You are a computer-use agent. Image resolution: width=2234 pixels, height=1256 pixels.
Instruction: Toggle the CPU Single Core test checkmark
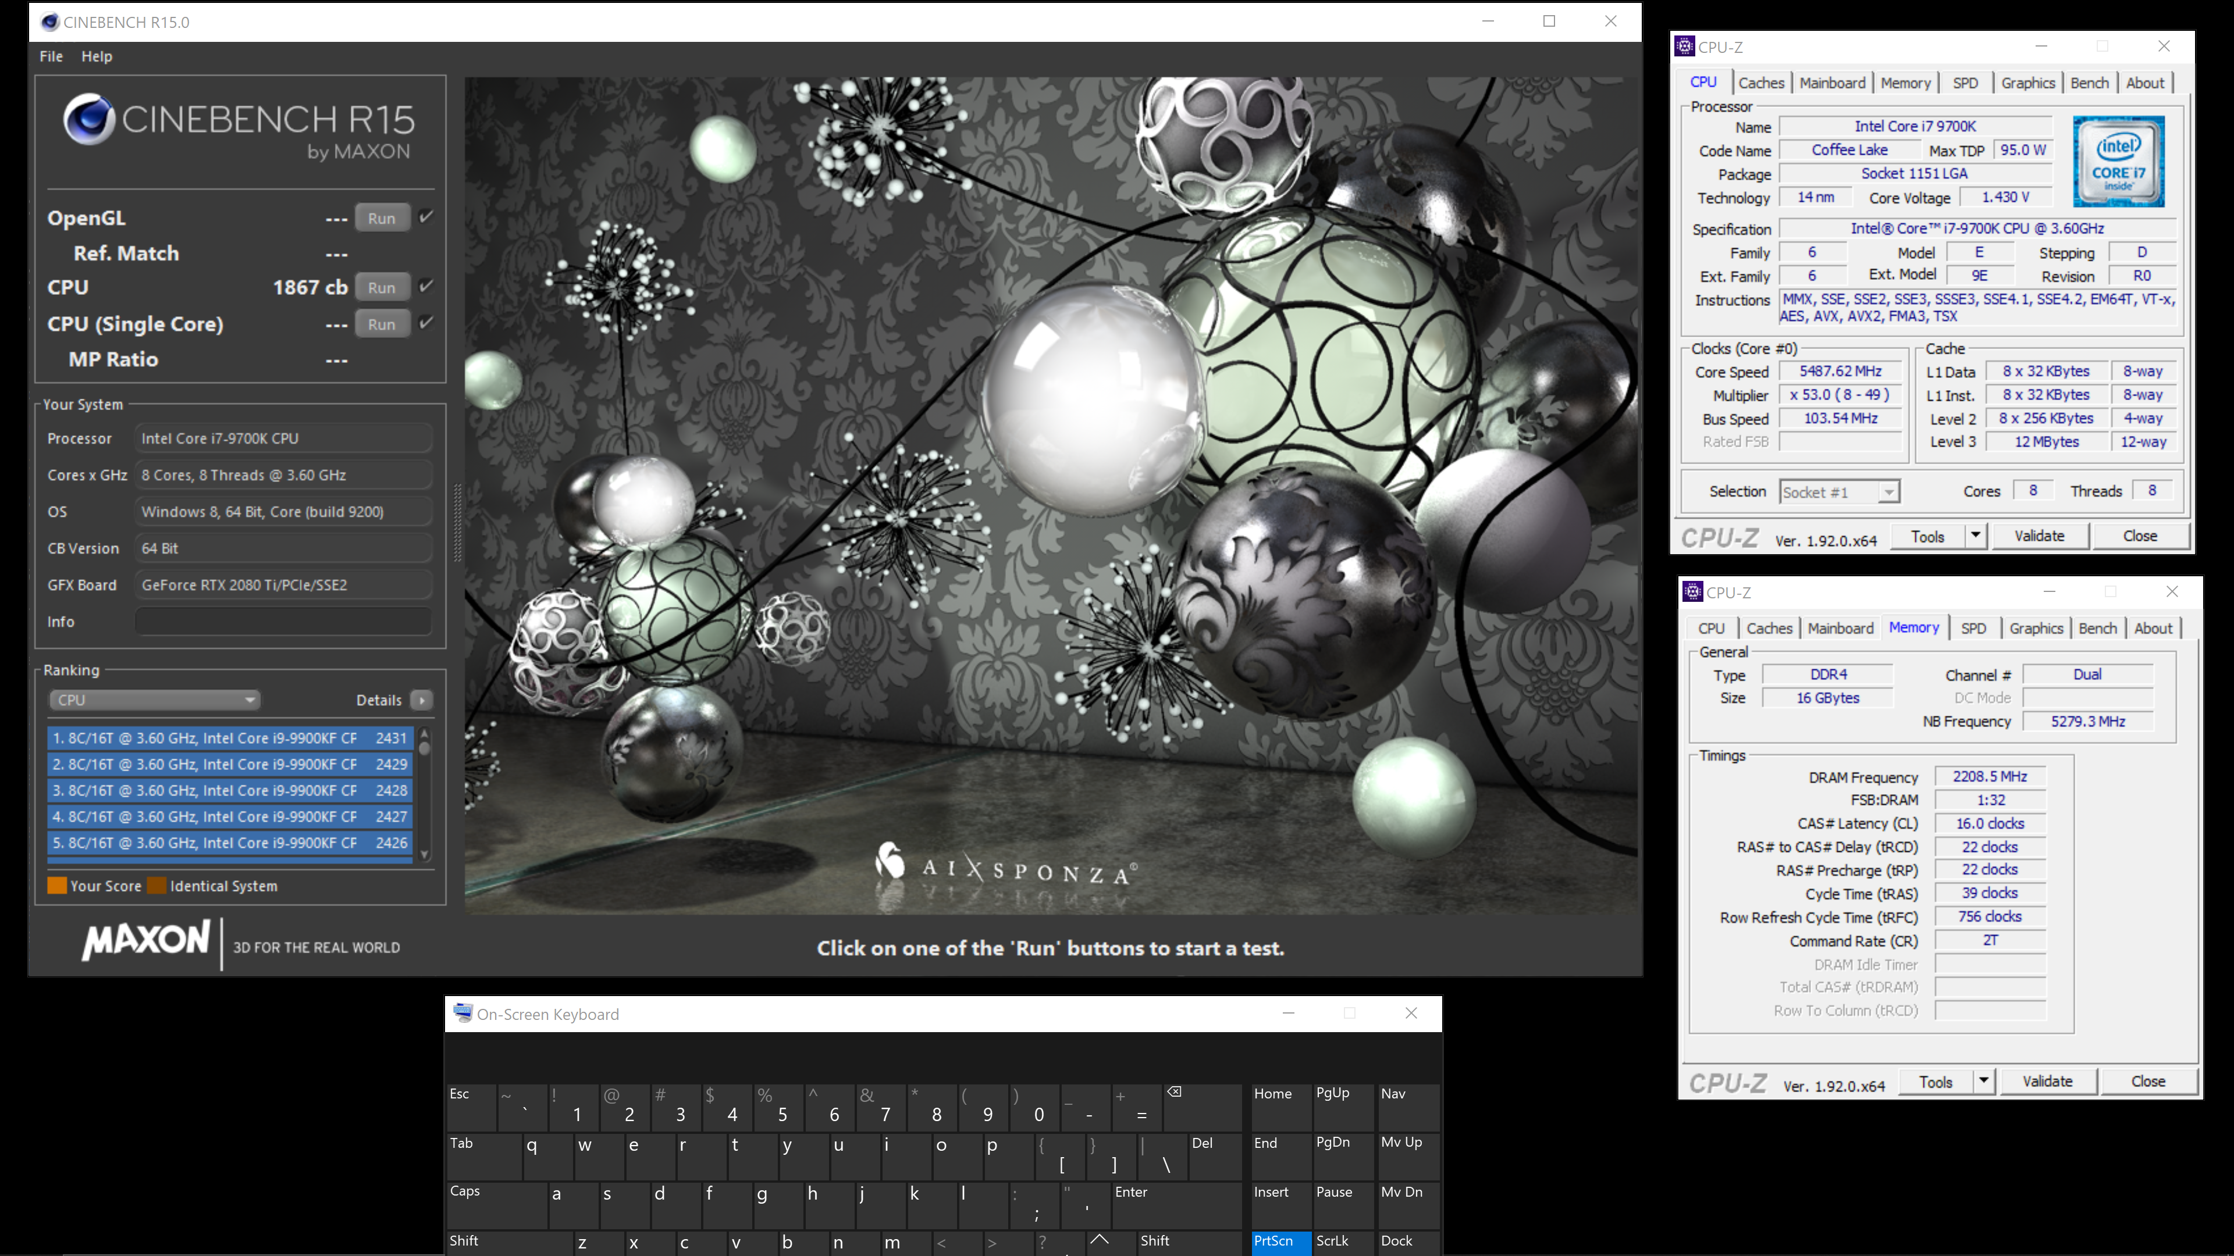click(x=426, y=323)
